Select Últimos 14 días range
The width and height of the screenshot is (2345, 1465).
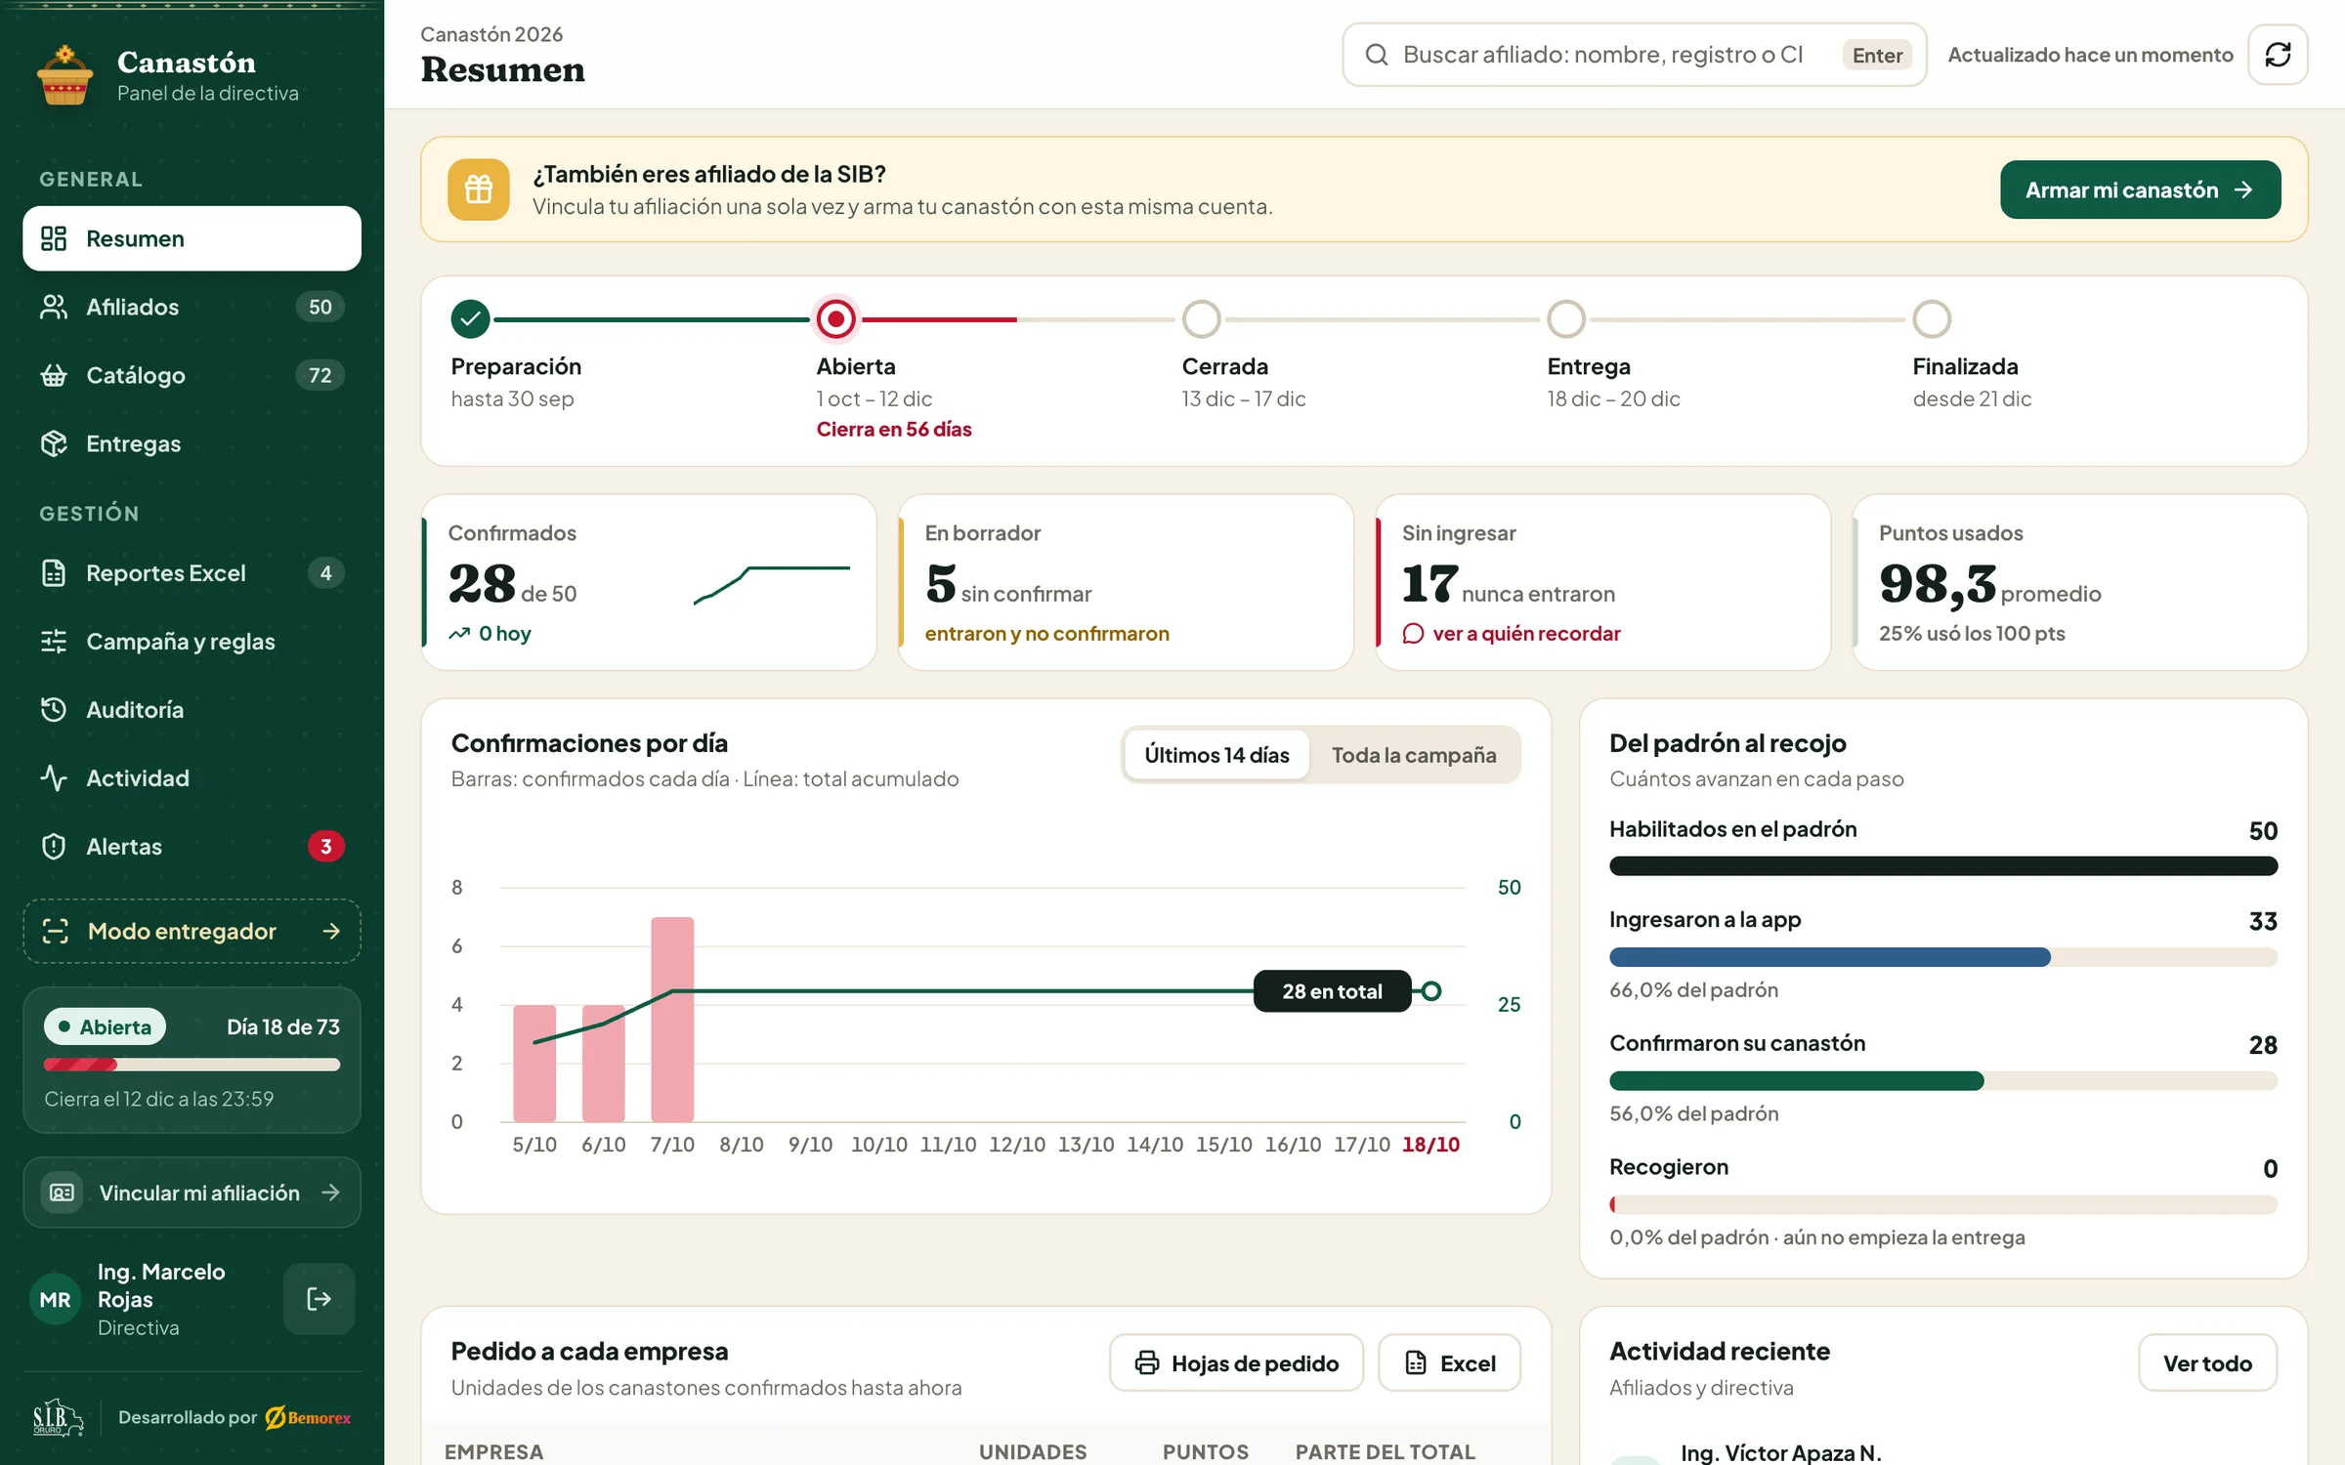click(x=1216, y=755)
